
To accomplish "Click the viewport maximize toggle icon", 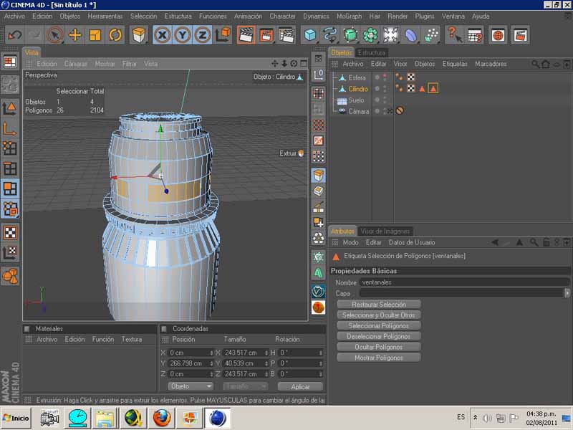I will pyautogui.click(x=304, y=64).
